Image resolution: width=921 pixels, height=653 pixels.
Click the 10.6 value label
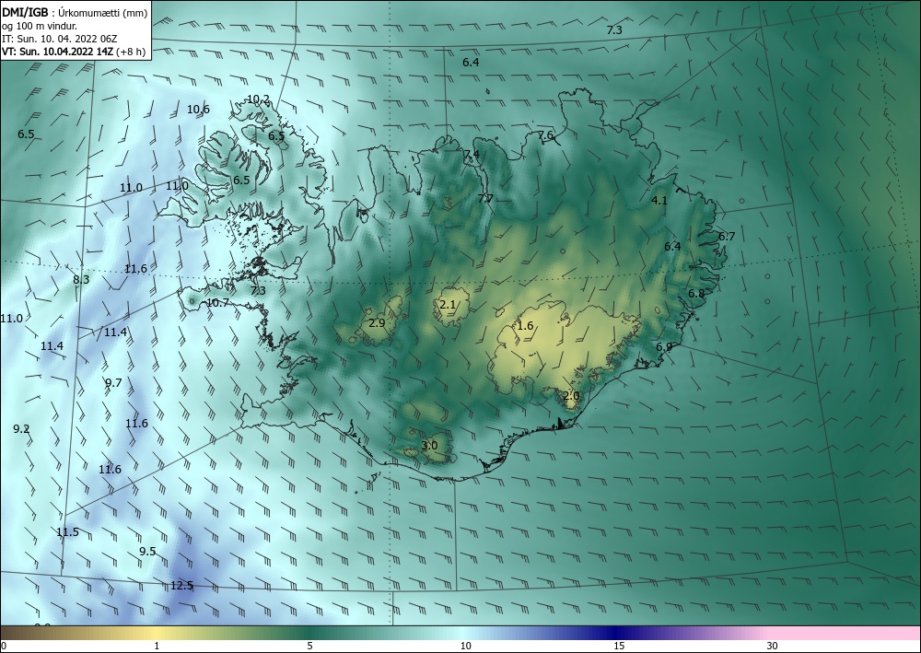pos(199,110)
